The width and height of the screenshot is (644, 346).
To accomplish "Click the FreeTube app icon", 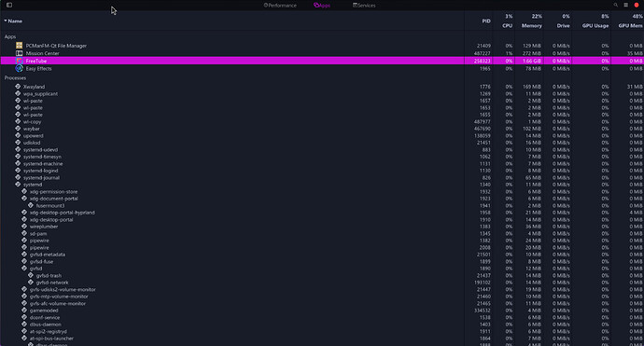I will (x=19, y=61).
